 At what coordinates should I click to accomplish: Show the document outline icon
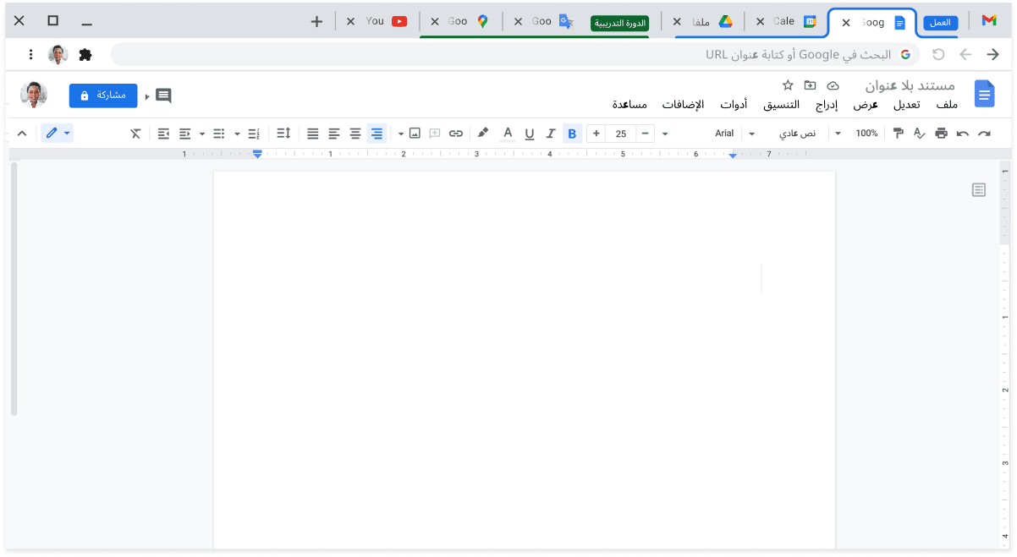tap(979, 190)
